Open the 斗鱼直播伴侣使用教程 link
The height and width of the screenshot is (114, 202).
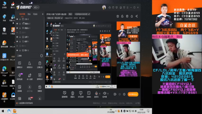(x=26, y=103)
